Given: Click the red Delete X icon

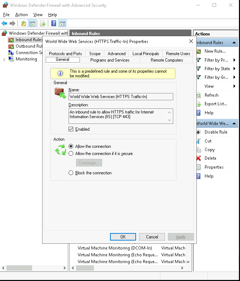Looking at the screenshot, I should click(199, 158).
